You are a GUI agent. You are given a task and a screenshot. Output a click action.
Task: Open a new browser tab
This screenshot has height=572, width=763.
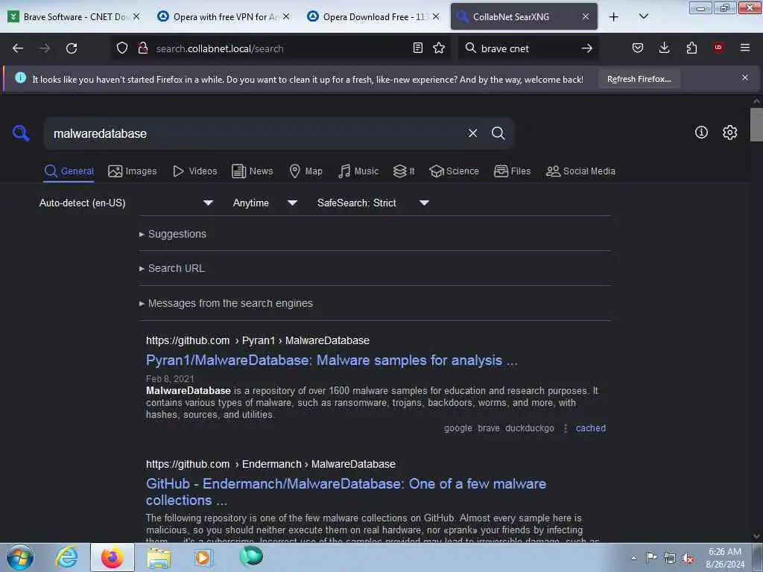coord(614,17)
